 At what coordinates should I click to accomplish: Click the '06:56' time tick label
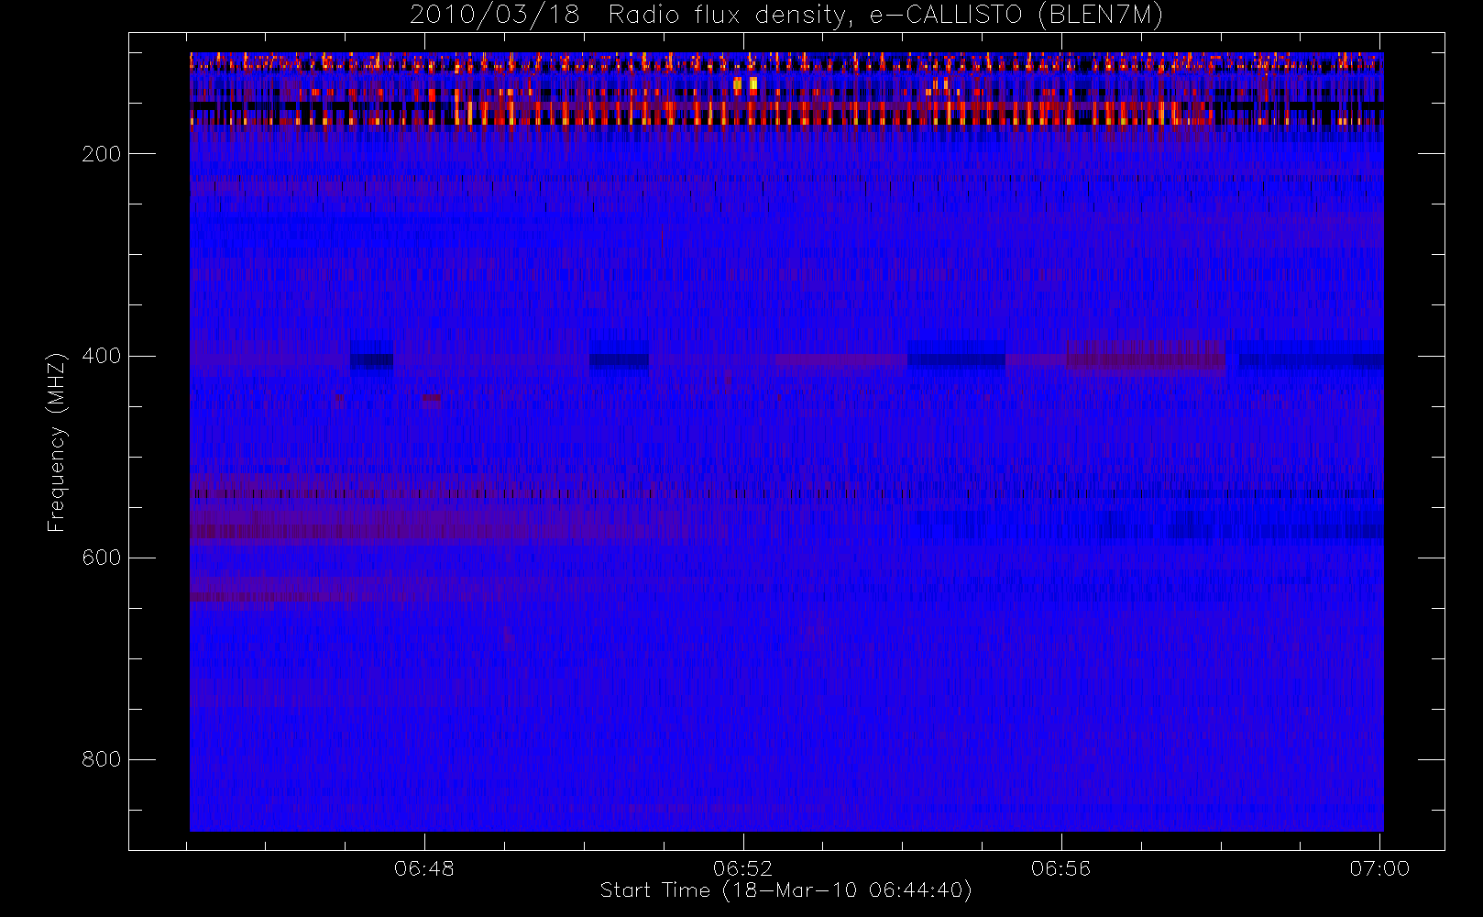click(x=1060, y=868)
